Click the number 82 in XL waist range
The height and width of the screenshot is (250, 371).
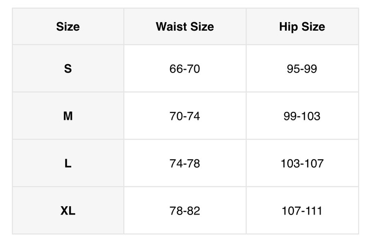point(193,211)
